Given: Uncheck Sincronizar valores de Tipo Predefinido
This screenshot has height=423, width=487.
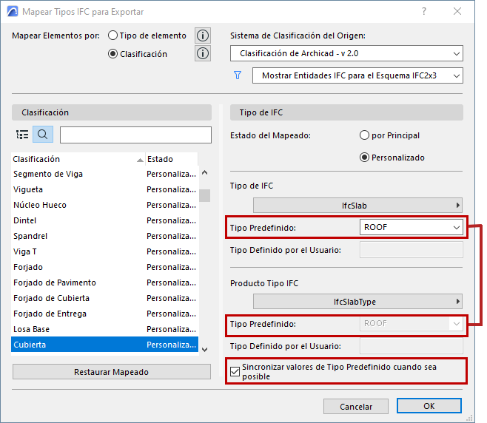Looking at the screenshot, I should pyautogui.click(x=236, y=370).
